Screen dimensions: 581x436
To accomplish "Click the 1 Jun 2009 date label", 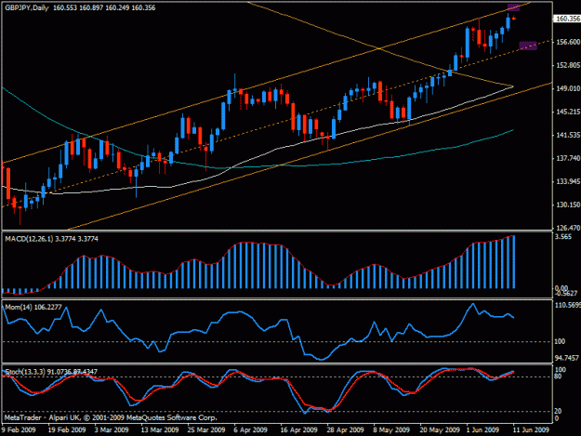I will coord(482,429).
